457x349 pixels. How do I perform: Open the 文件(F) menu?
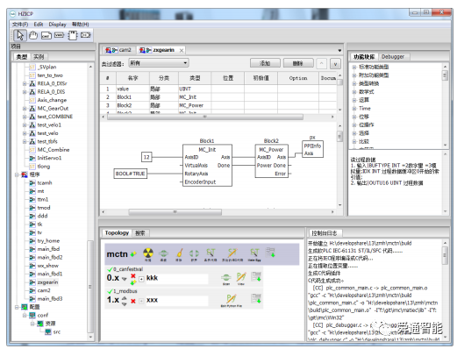[20, 25]
